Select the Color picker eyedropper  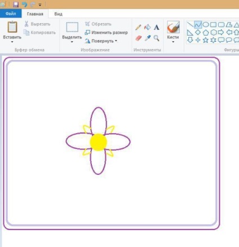pyautogui.click(x=148, y=38)
